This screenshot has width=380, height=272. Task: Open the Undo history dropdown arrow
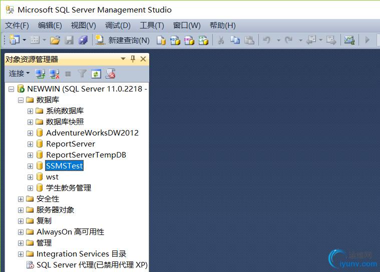pos(278,40)
